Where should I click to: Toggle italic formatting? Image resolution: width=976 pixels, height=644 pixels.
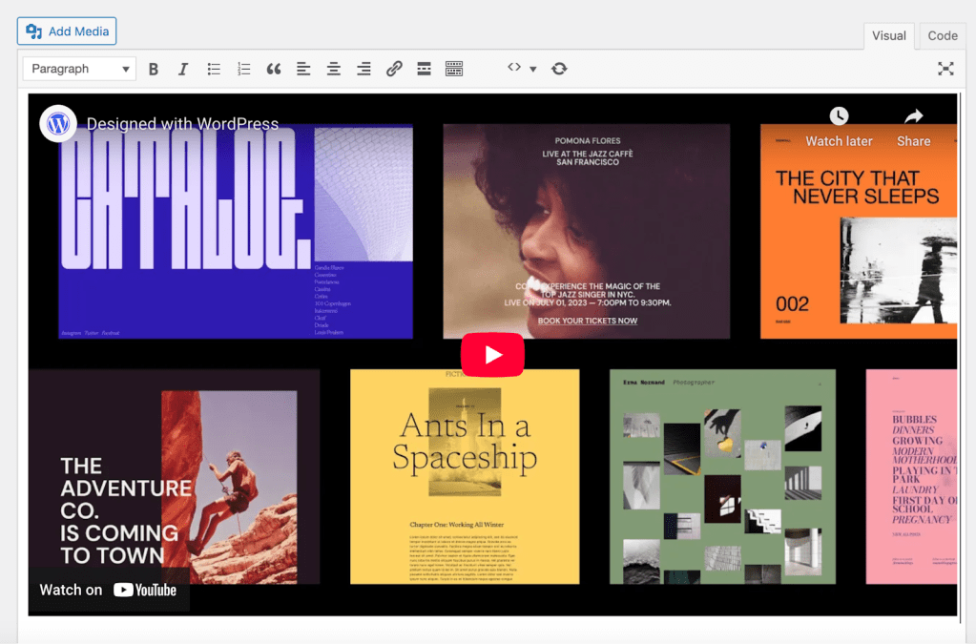(x=182, y=68)
